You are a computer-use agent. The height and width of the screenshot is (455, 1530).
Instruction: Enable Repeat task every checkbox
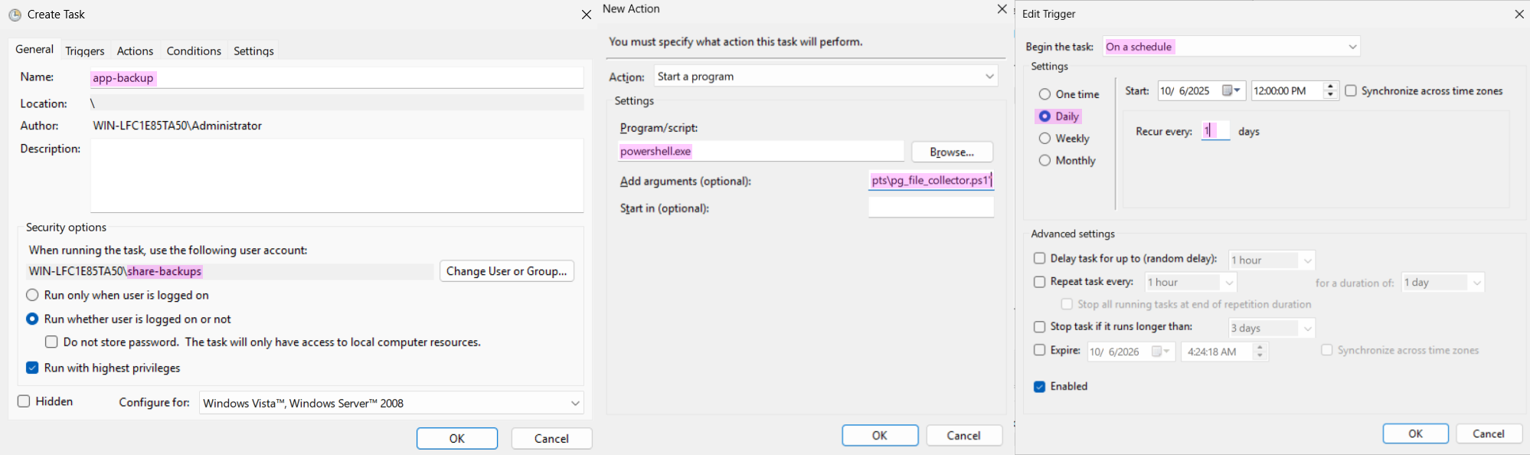coord(1039,282)
